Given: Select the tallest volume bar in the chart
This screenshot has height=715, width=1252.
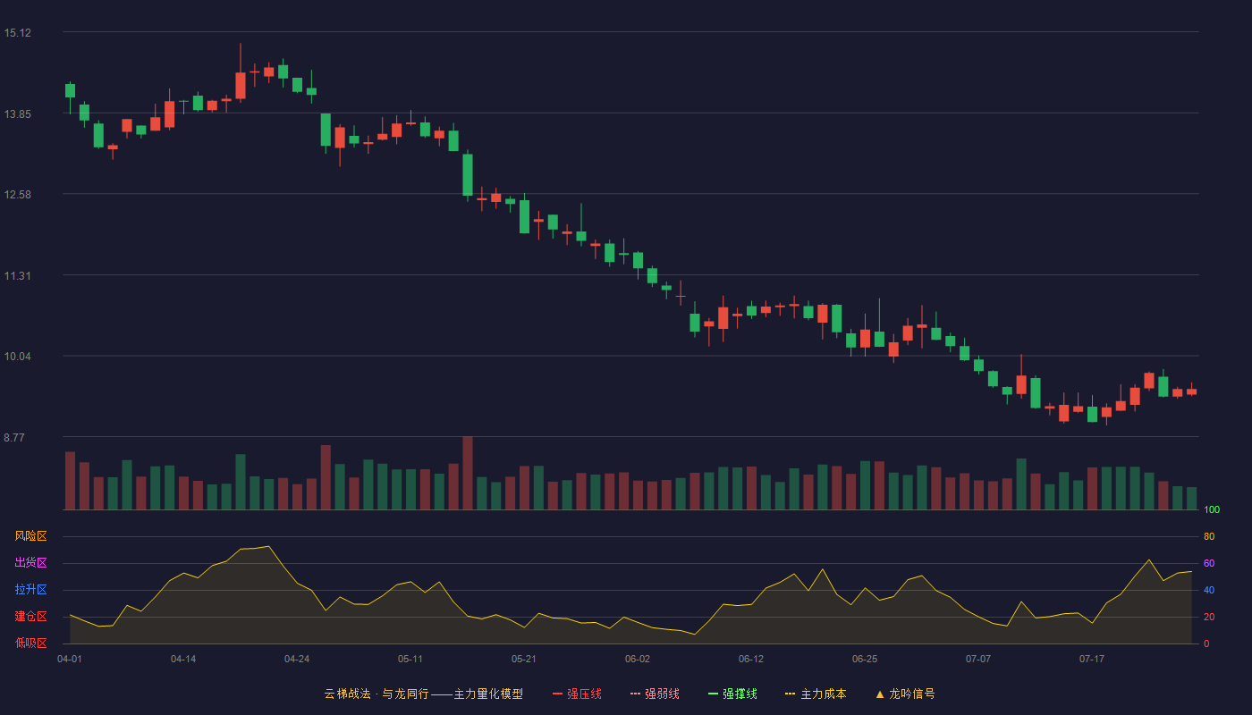Looking at the screenshot, I should [468, 473].
